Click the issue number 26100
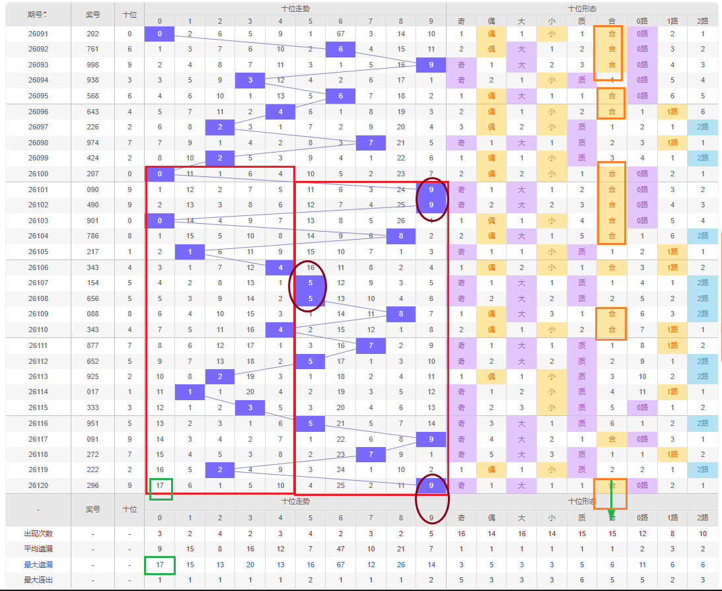This screenshot has width=722, height=591. [x=38, y=174]
